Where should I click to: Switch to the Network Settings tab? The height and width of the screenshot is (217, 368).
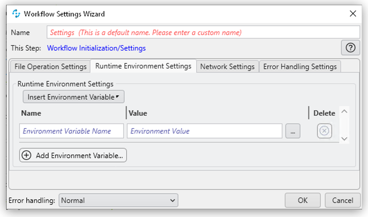227,66
